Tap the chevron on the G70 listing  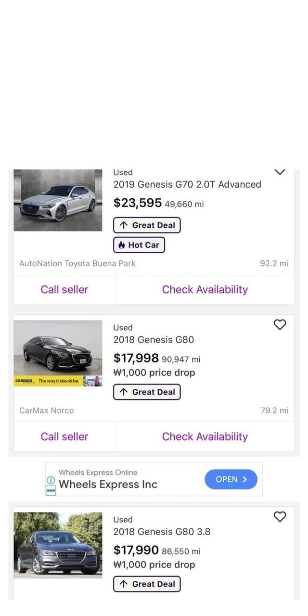pyautogui.click(x=280, y=172)
